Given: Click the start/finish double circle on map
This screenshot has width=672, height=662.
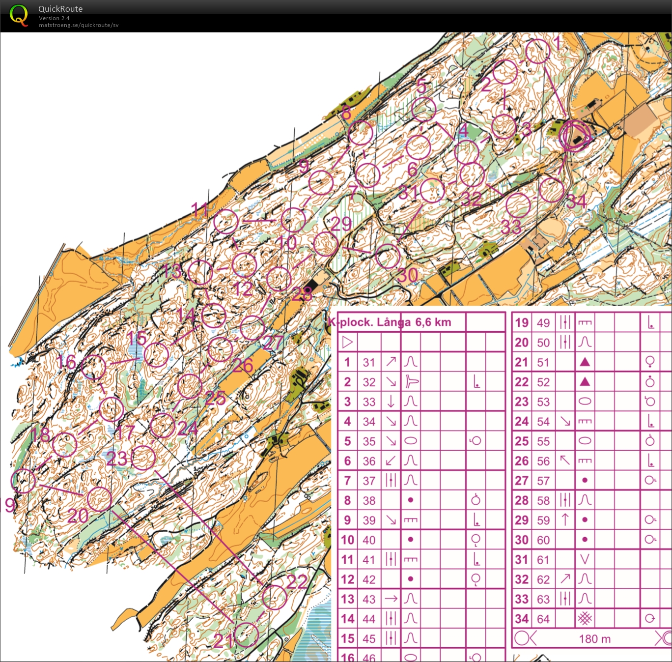Looking at the screenshot, I should [x=575, y=136].
